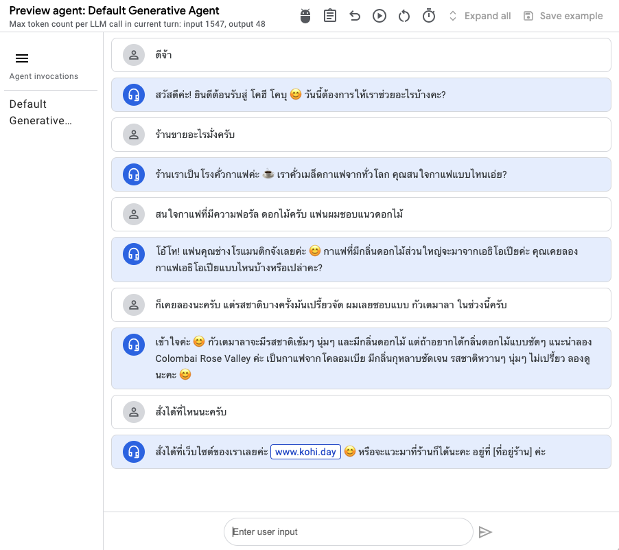Click user avatar on floral coffee message
Screen dimensions: 619x550
(134, 214)
